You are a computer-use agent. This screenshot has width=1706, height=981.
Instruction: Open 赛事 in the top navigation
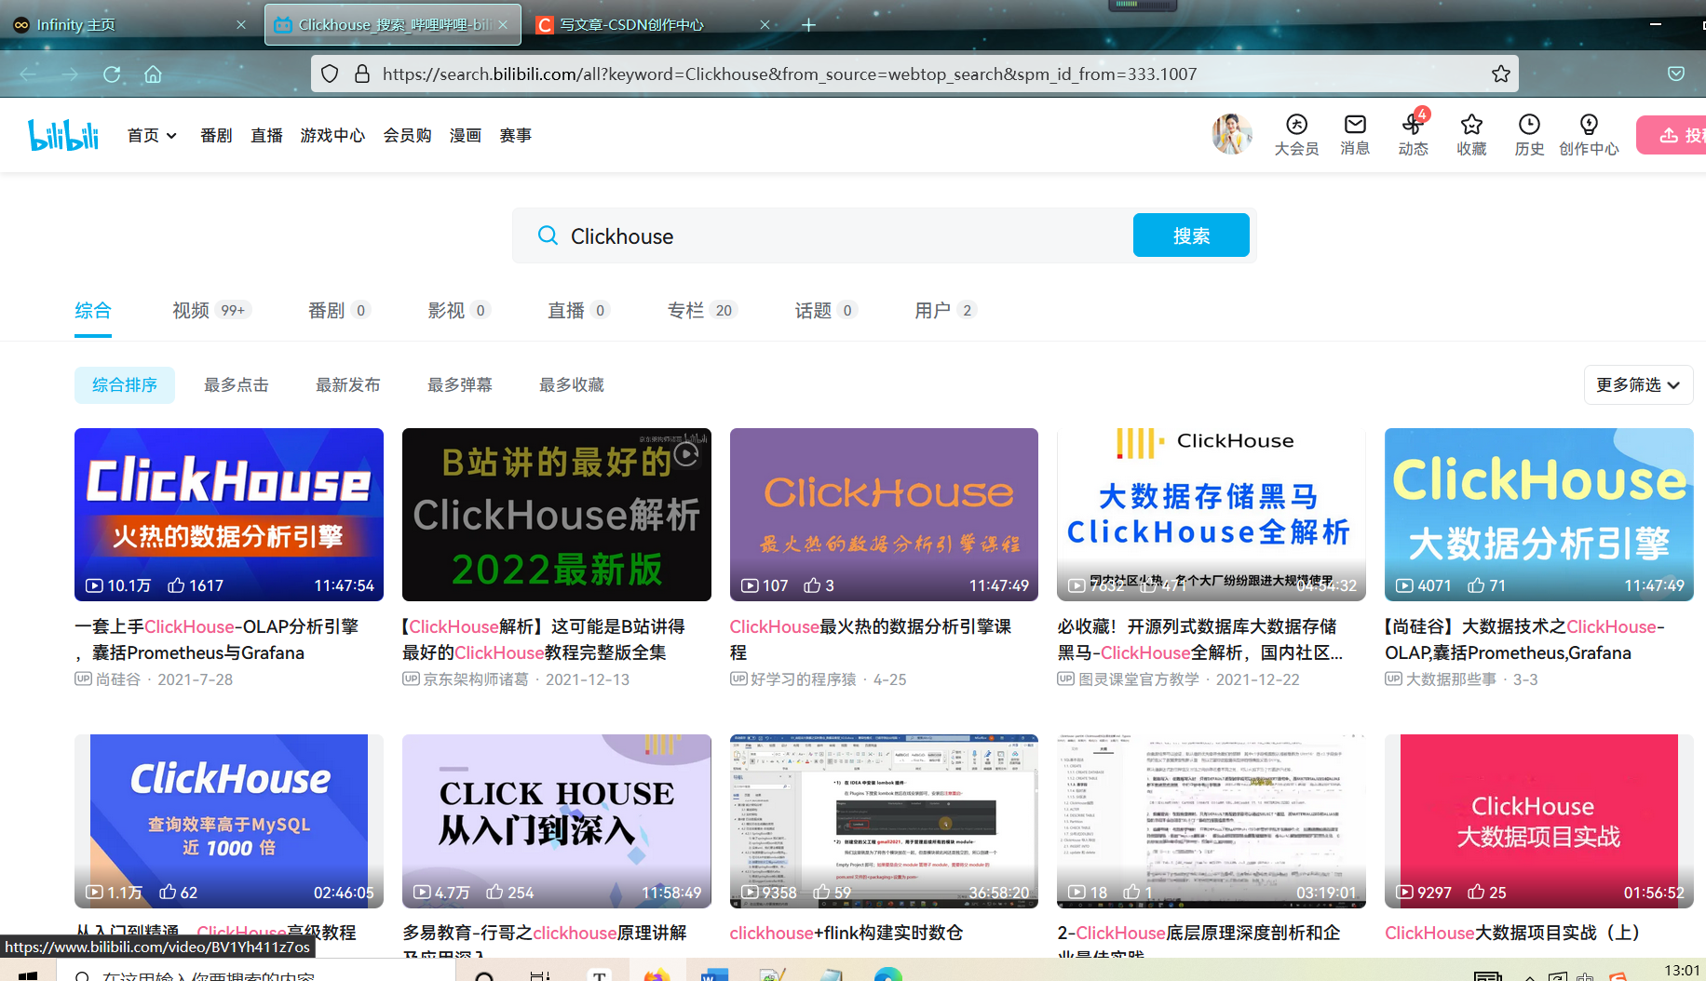[516, 135]
